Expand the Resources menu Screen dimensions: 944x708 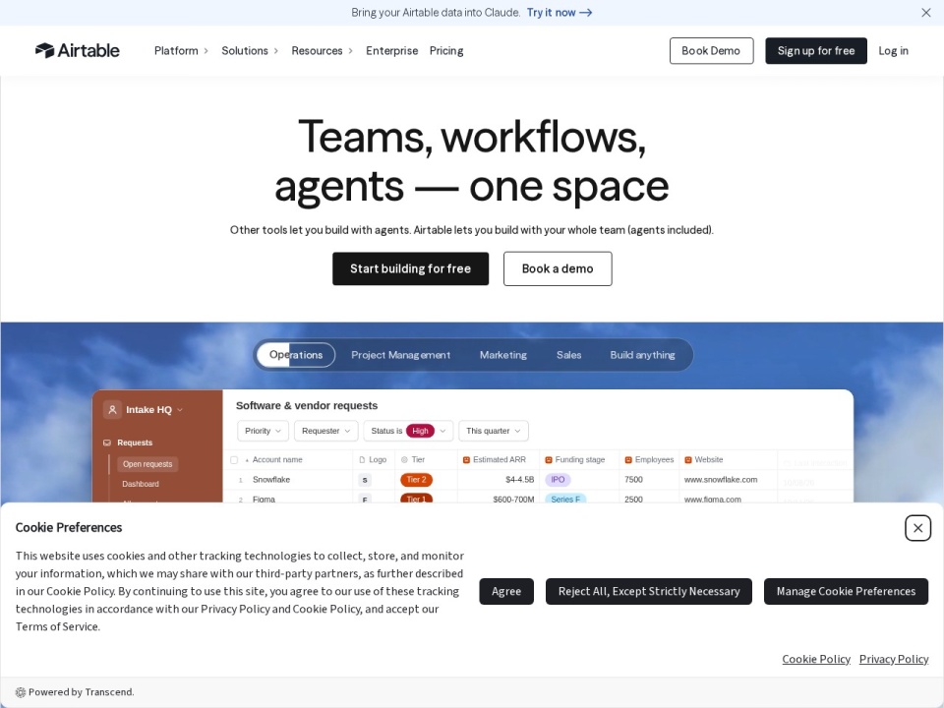click(x=323, y=50)
